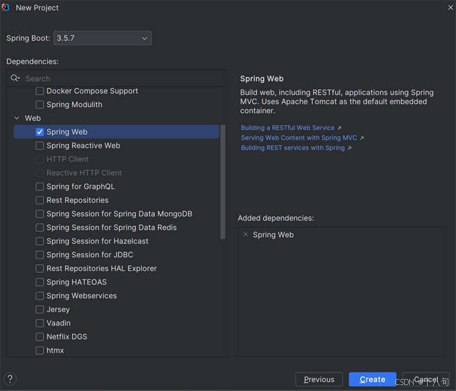Click the dependencies list scrollbar thumb

pyautogui.click(x=223, y=182)
